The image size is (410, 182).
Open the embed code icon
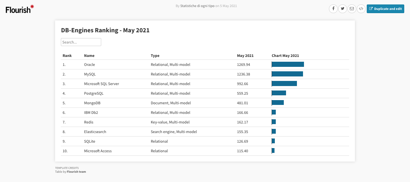point(361,9)
